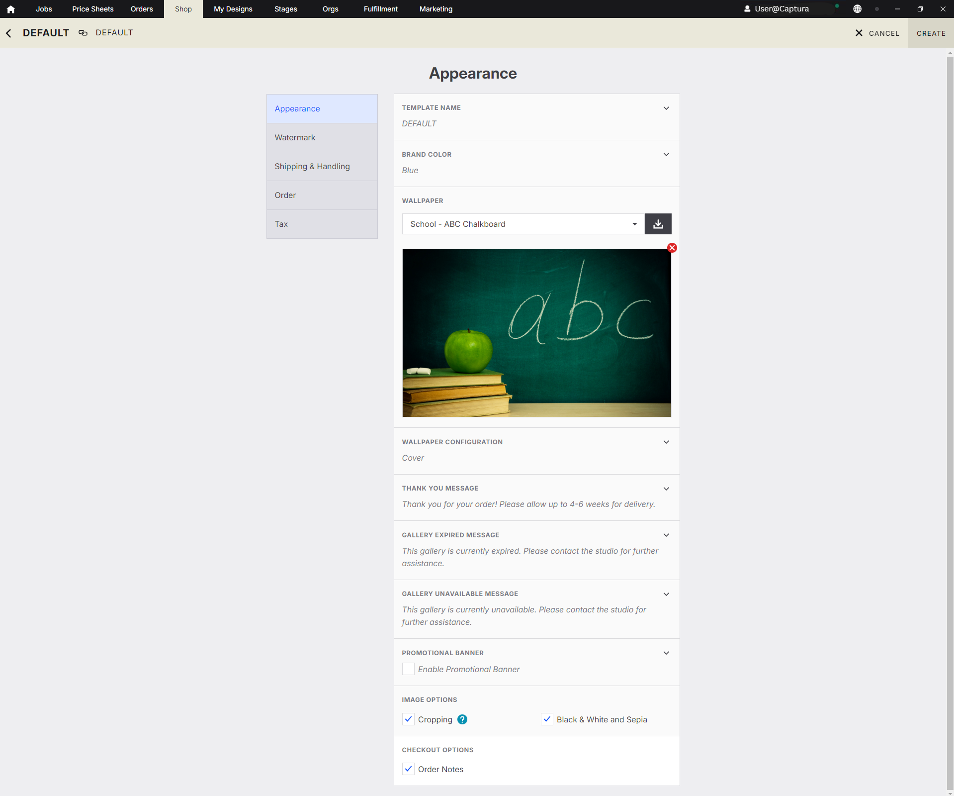Expand the Promotional Banner chevron
Image resolution: width=954 pixels, height=796 pixels.
[666, 653]
